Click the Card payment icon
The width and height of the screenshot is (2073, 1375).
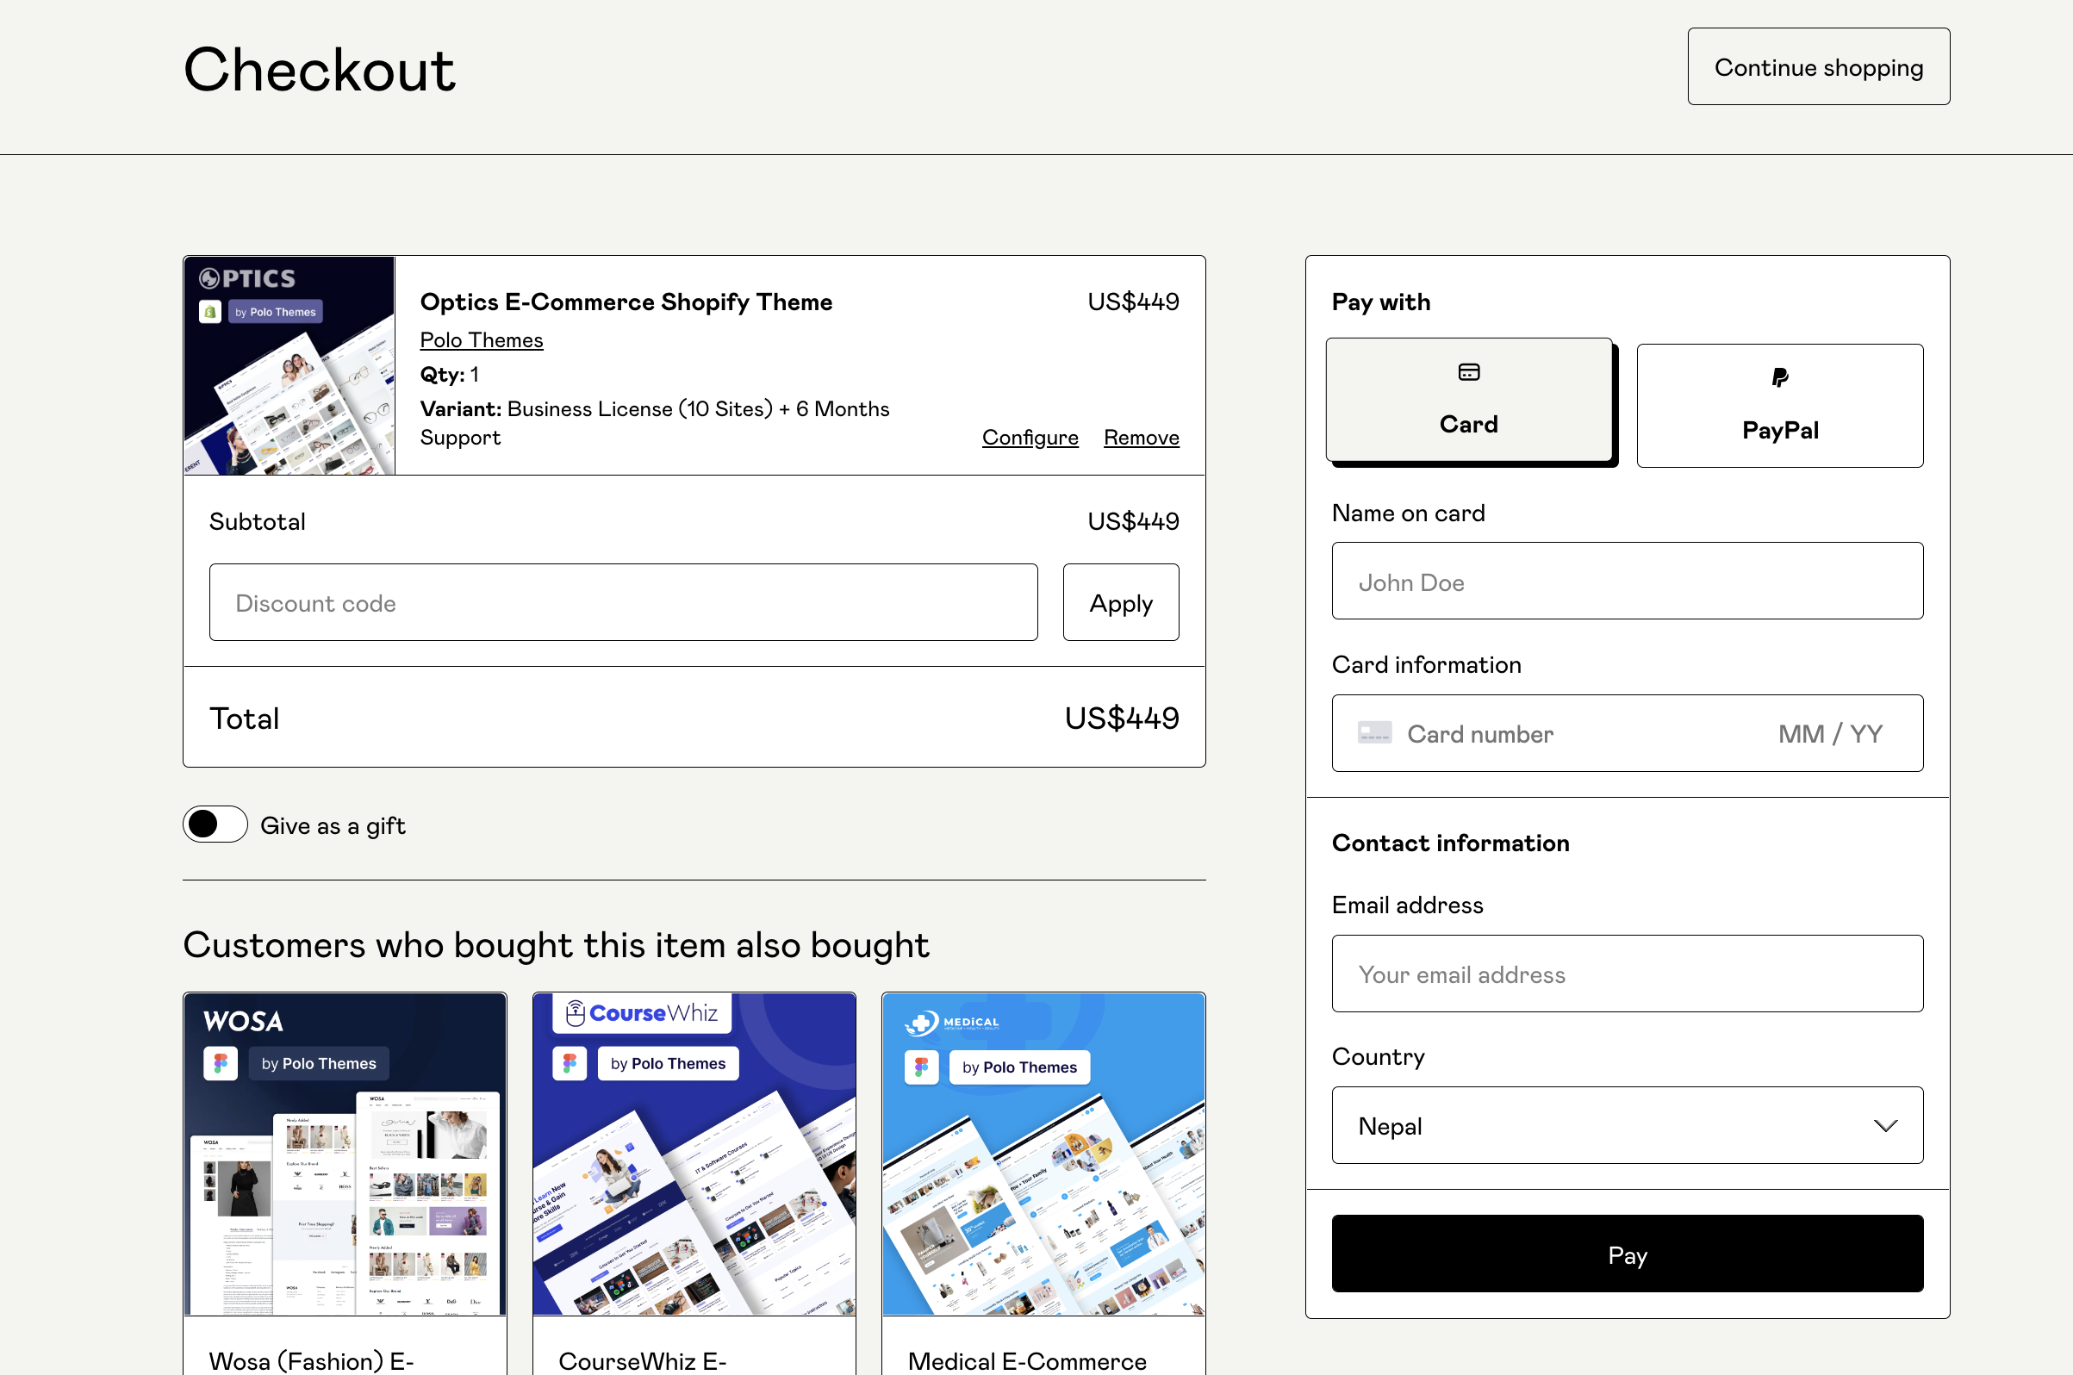tap(1467, 375)
